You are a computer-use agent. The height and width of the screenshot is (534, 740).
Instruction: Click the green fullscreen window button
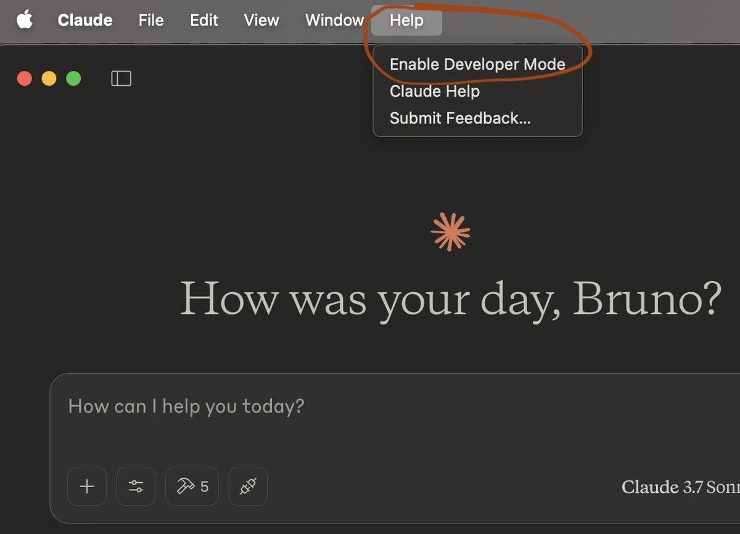point(73,78)
